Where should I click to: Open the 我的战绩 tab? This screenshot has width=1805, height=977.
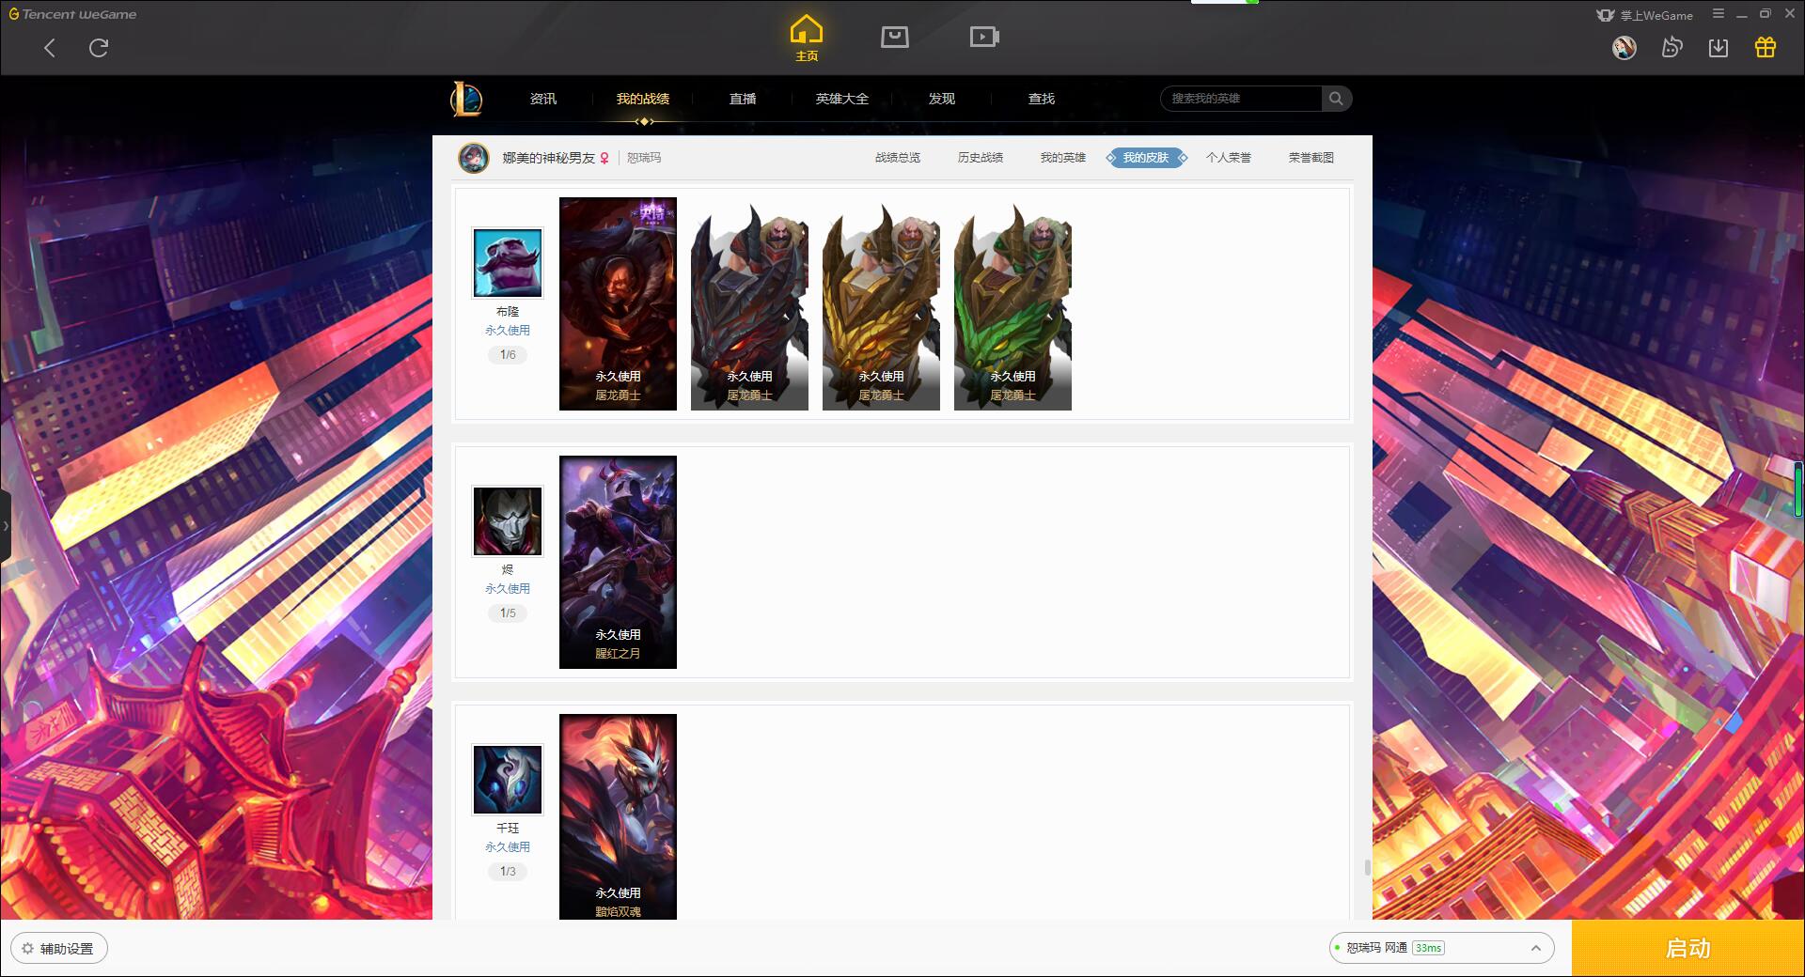pos(643,99)
